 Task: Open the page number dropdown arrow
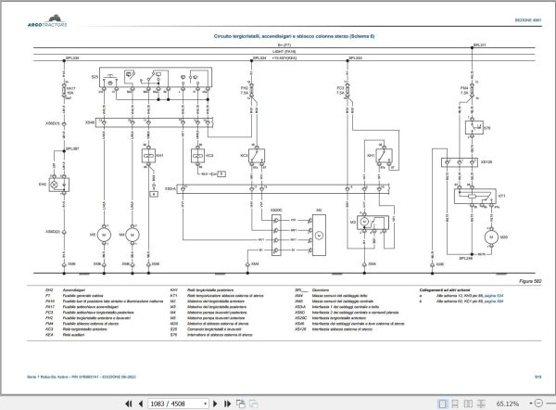click(206, 404)
